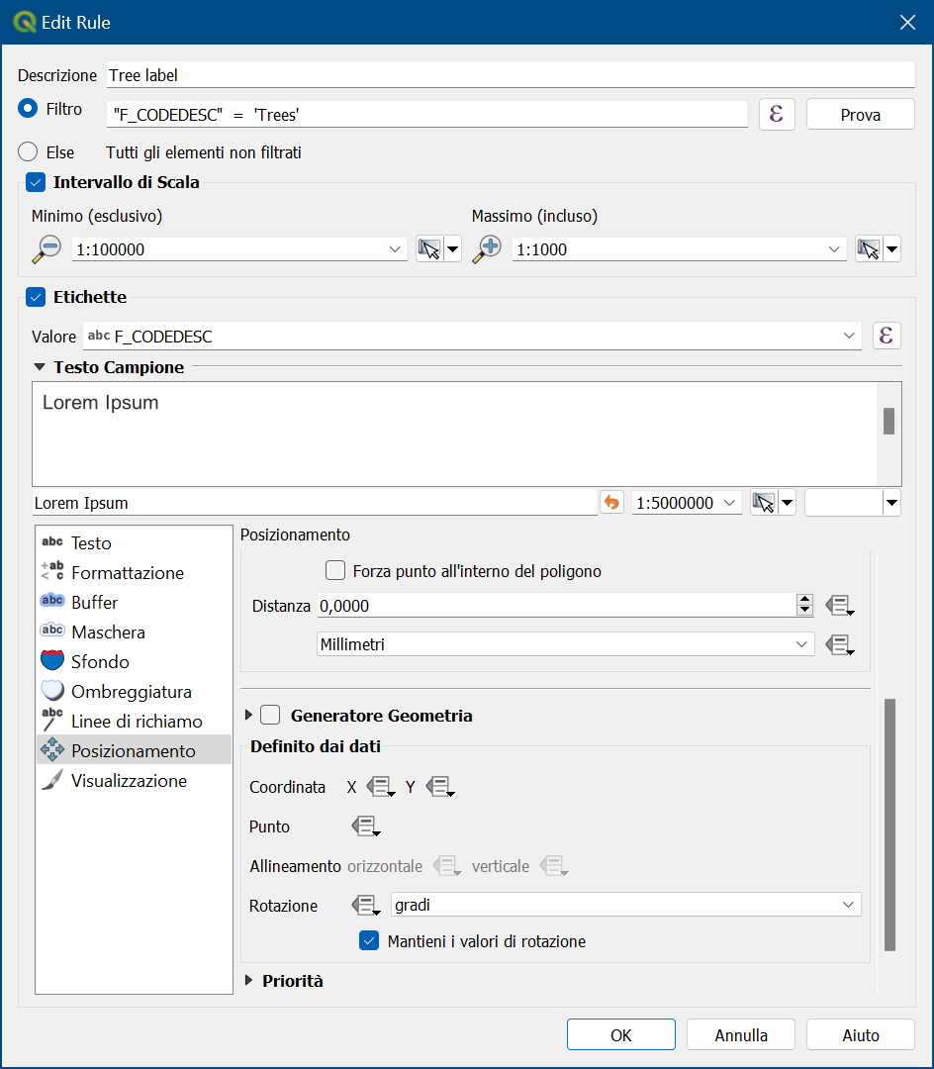Select the Else radio button
The height and width of the screenshot is (1069, 934).
click(28, 151)
